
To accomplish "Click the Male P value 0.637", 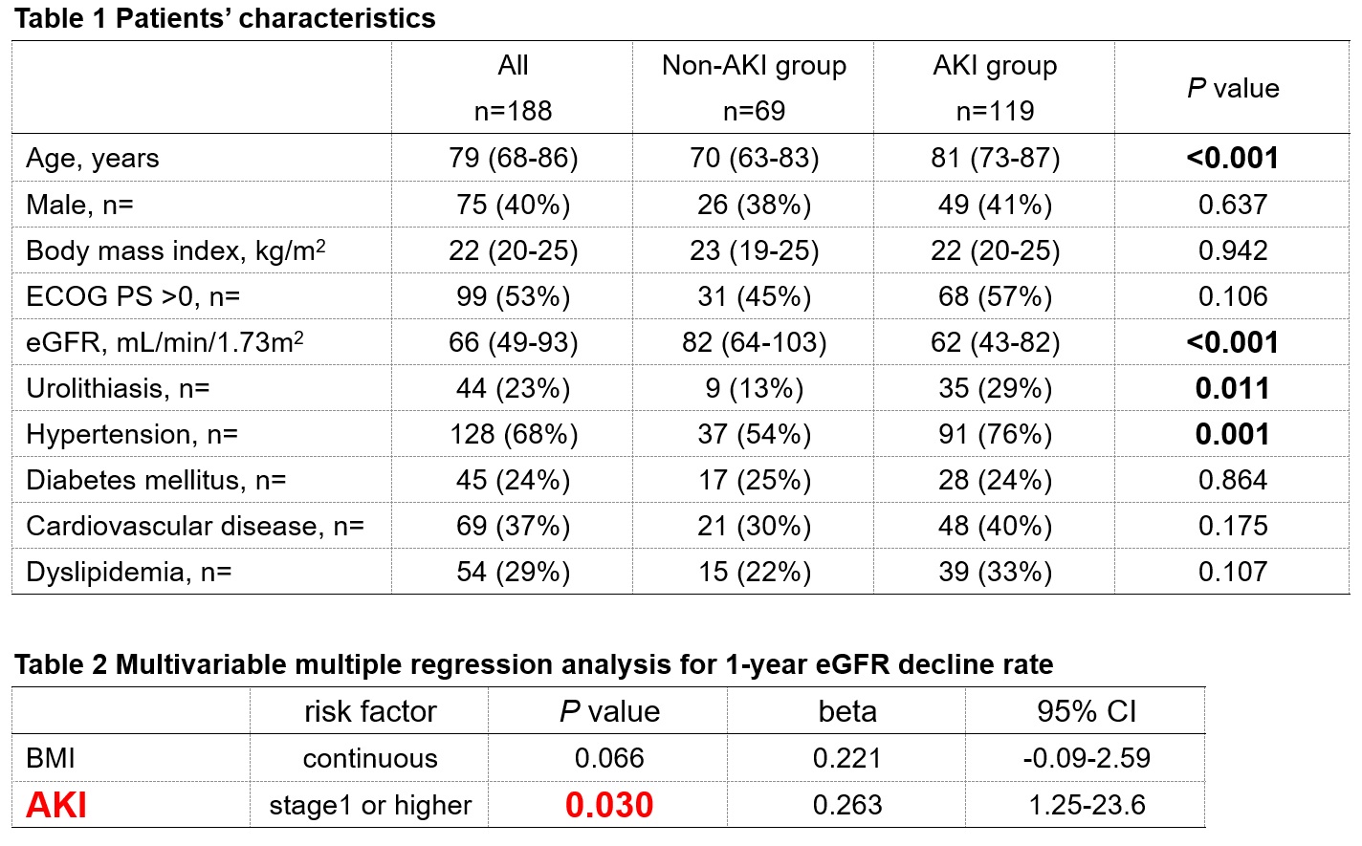I will [x=1232, y=205].
